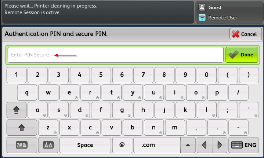Change keyboard language using ENG button

[244, 145]
